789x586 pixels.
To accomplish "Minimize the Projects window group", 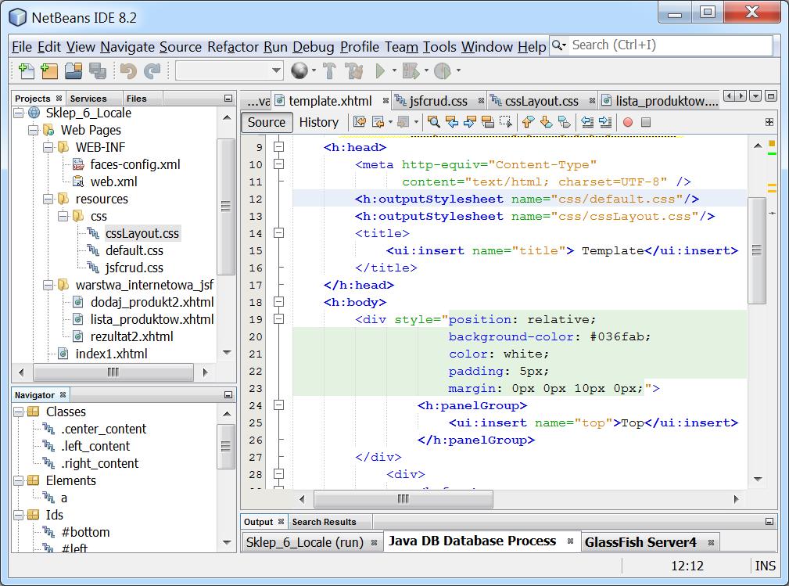I will point(228,99).
